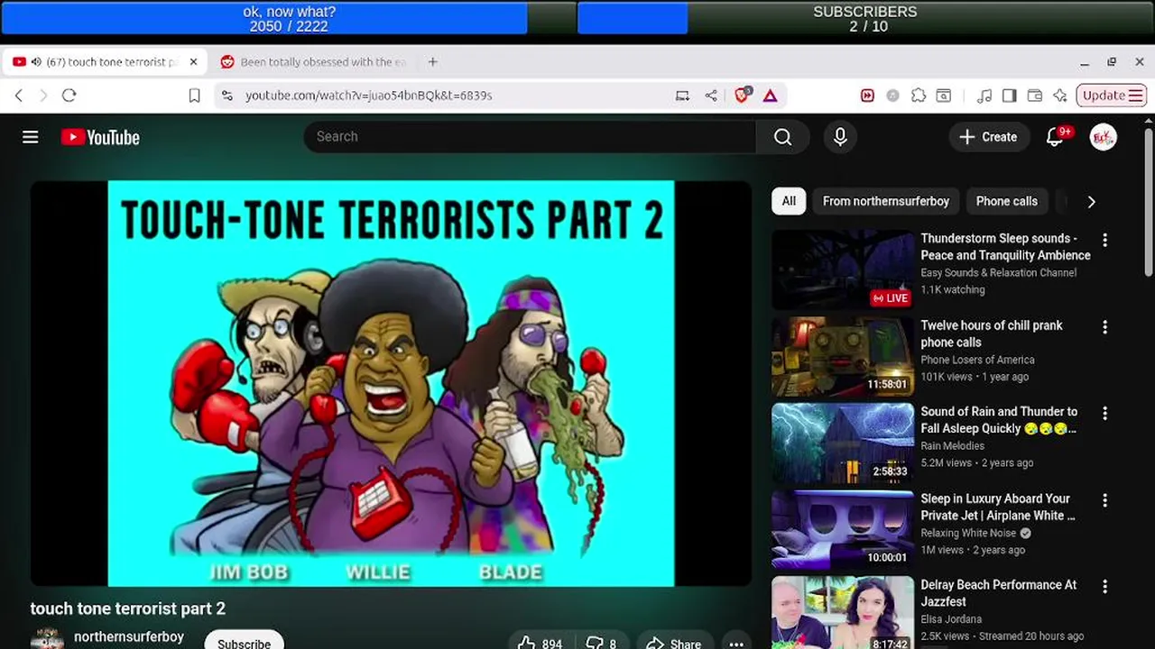Select the All filter chip

click(789, 202)
